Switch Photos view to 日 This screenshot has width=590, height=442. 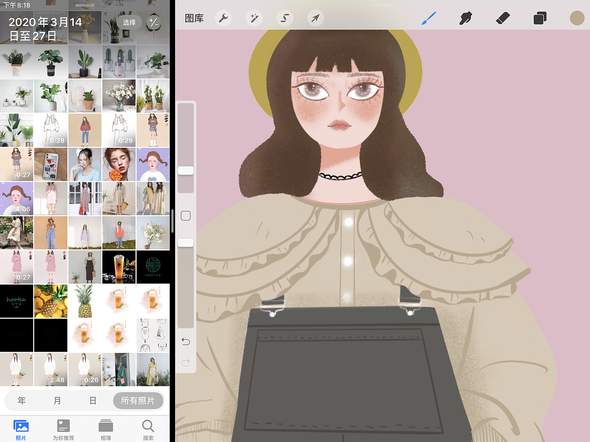[93, 401]
